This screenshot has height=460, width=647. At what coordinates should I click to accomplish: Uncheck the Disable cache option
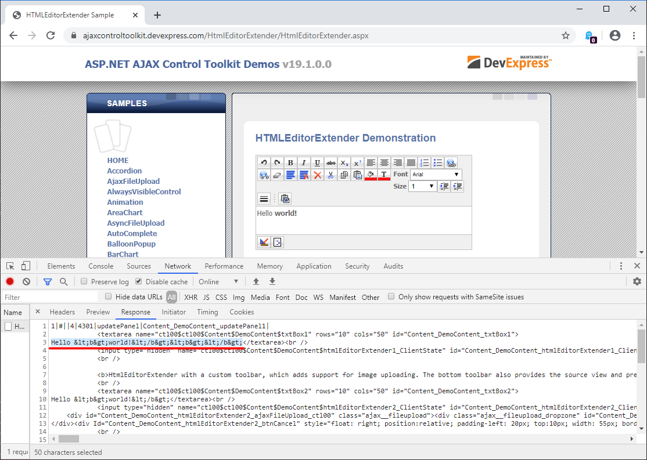138,281
